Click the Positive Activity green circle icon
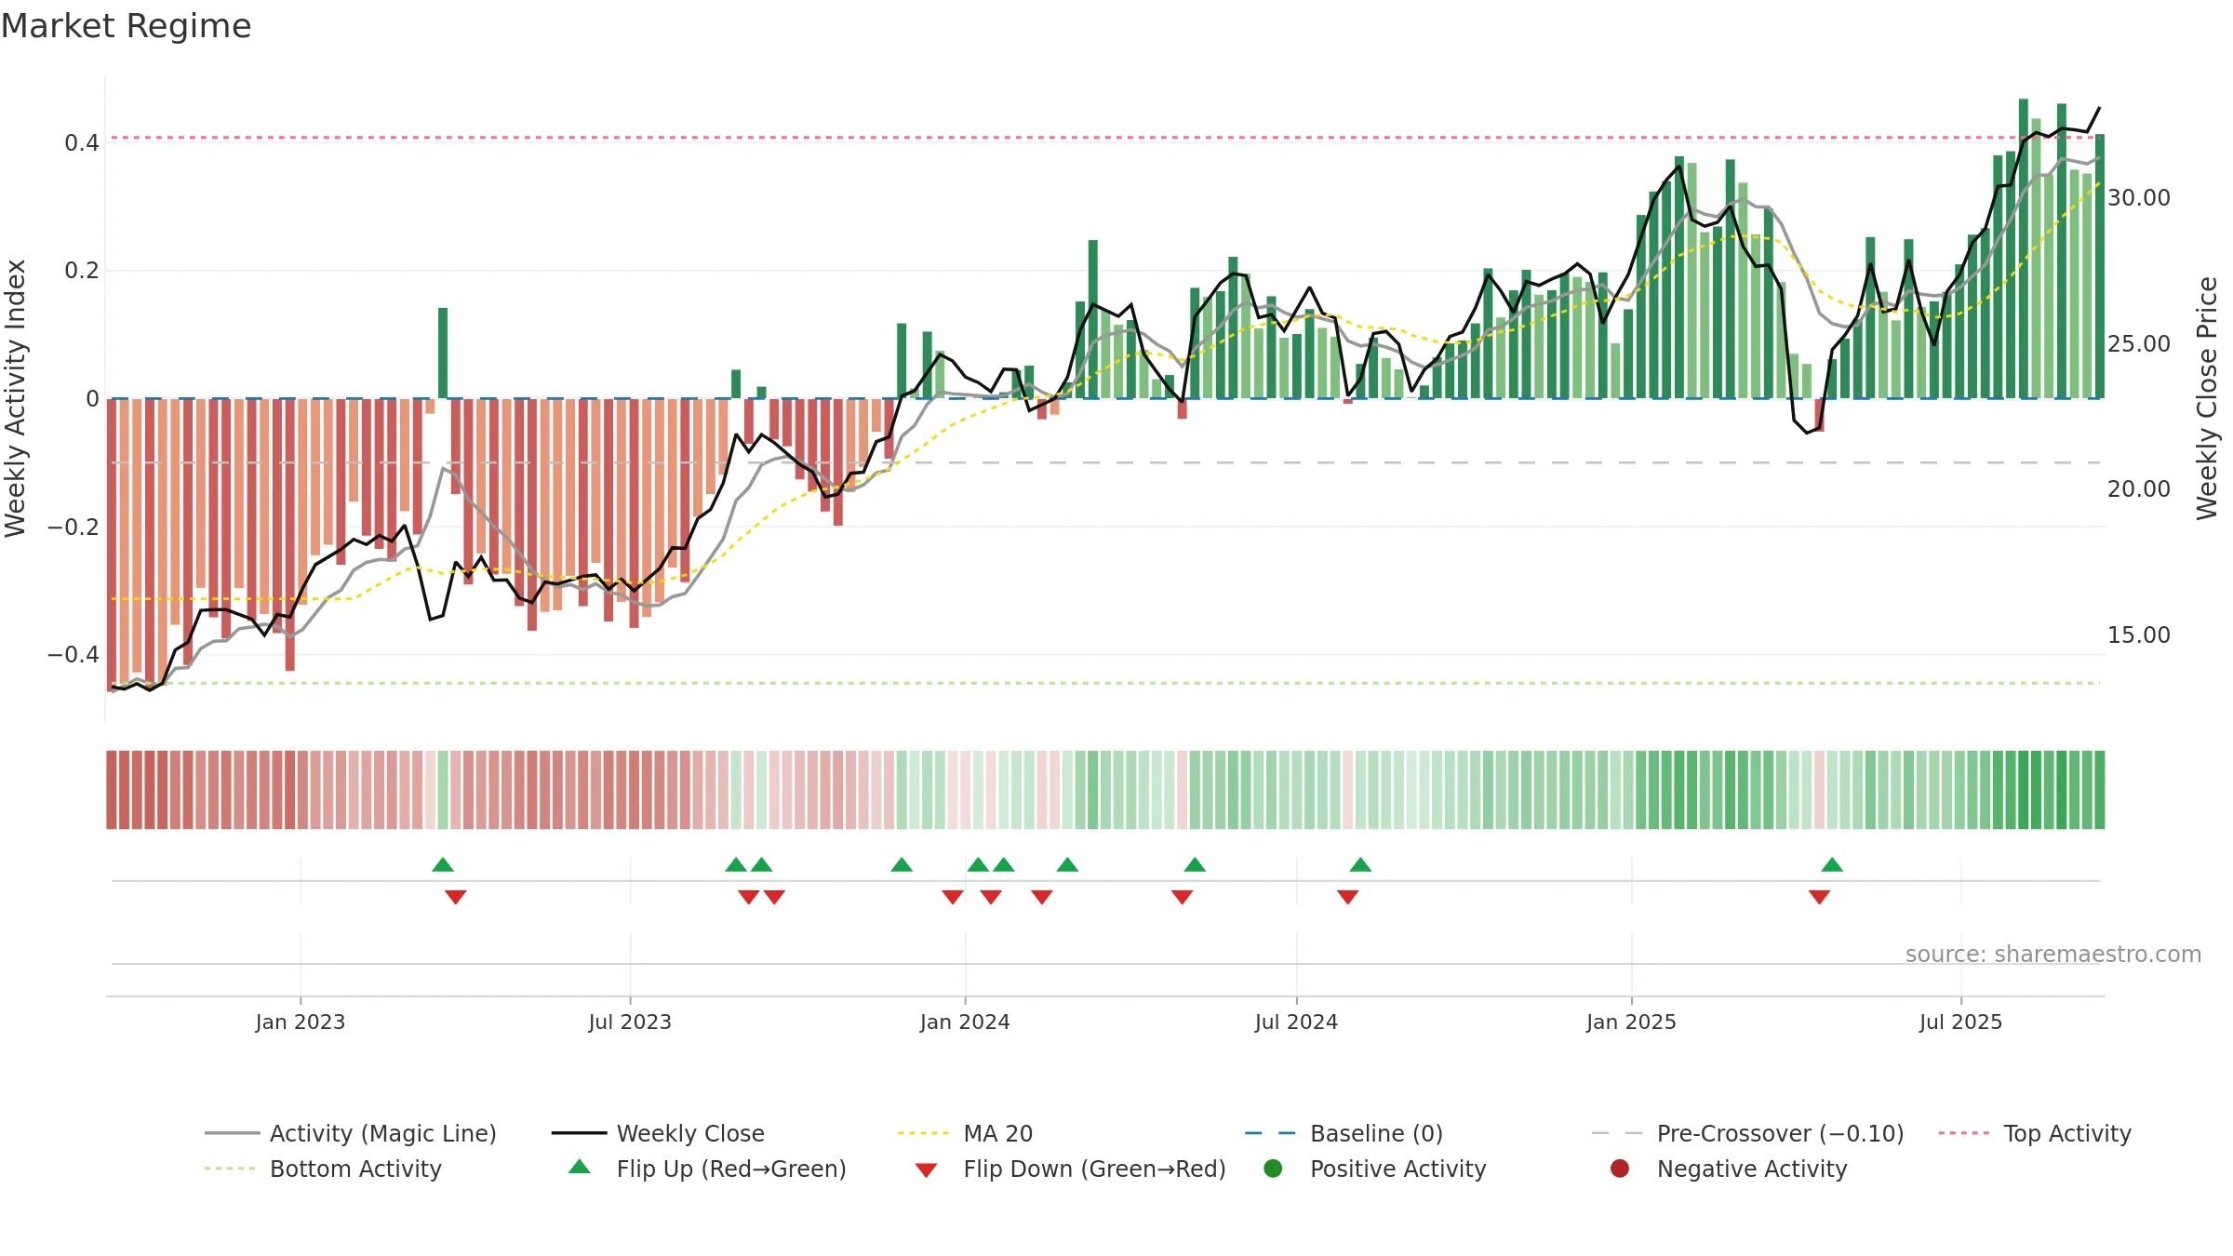This screenshot has height=1256, width=2233. (x=1273, y=1169)
